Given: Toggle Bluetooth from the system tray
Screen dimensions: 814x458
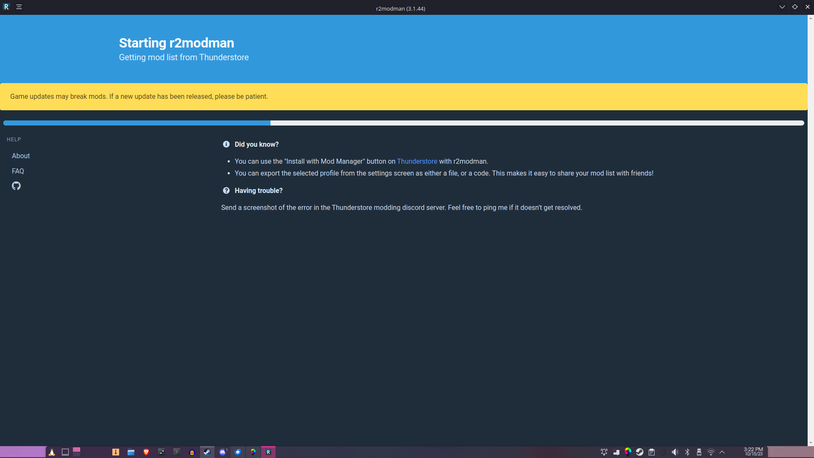Looking at the screenshot, I should [687, 452].
